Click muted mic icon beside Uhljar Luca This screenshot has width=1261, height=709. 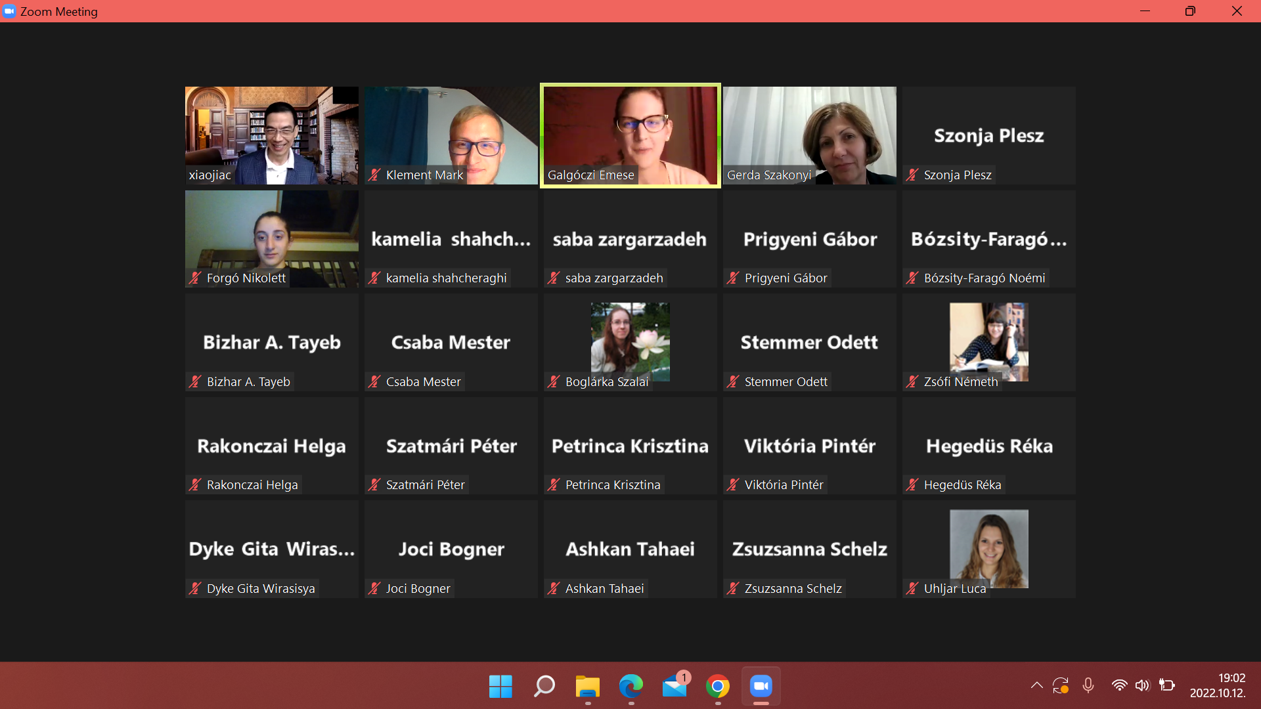912,588
